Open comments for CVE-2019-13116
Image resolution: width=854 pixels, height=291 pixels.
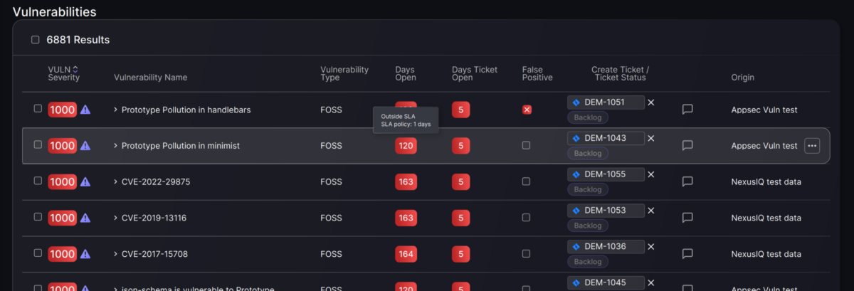coord(687,218)
